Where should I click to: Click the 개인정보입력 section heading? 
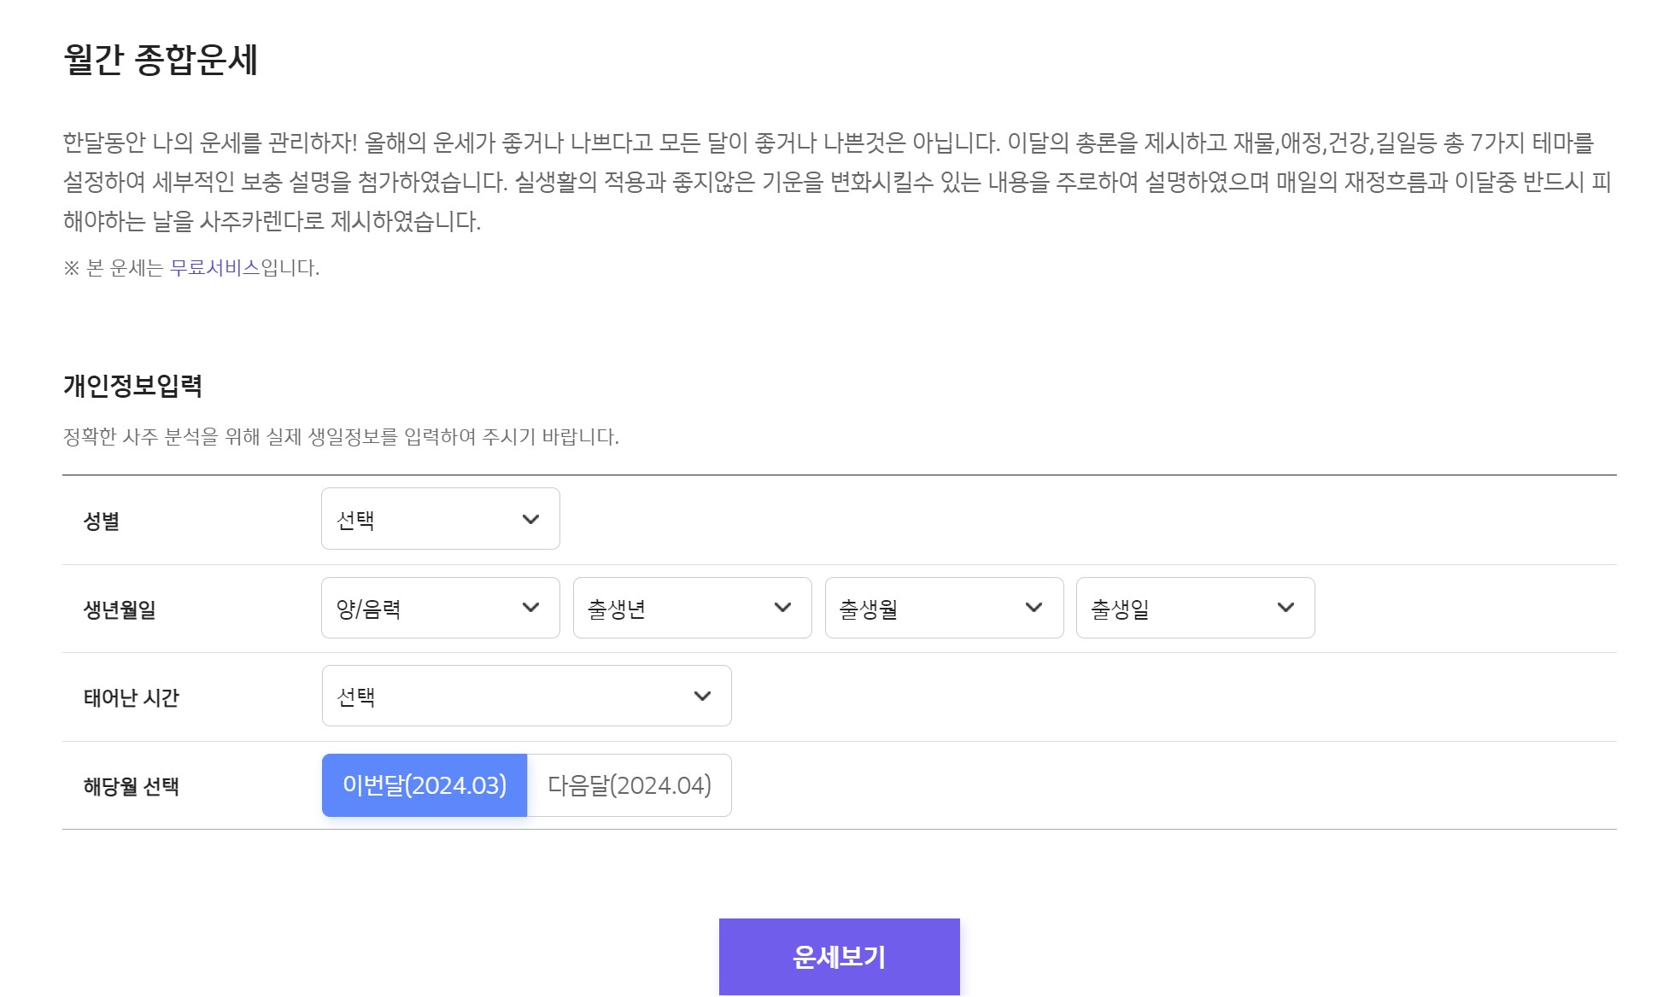click(132, 386)
